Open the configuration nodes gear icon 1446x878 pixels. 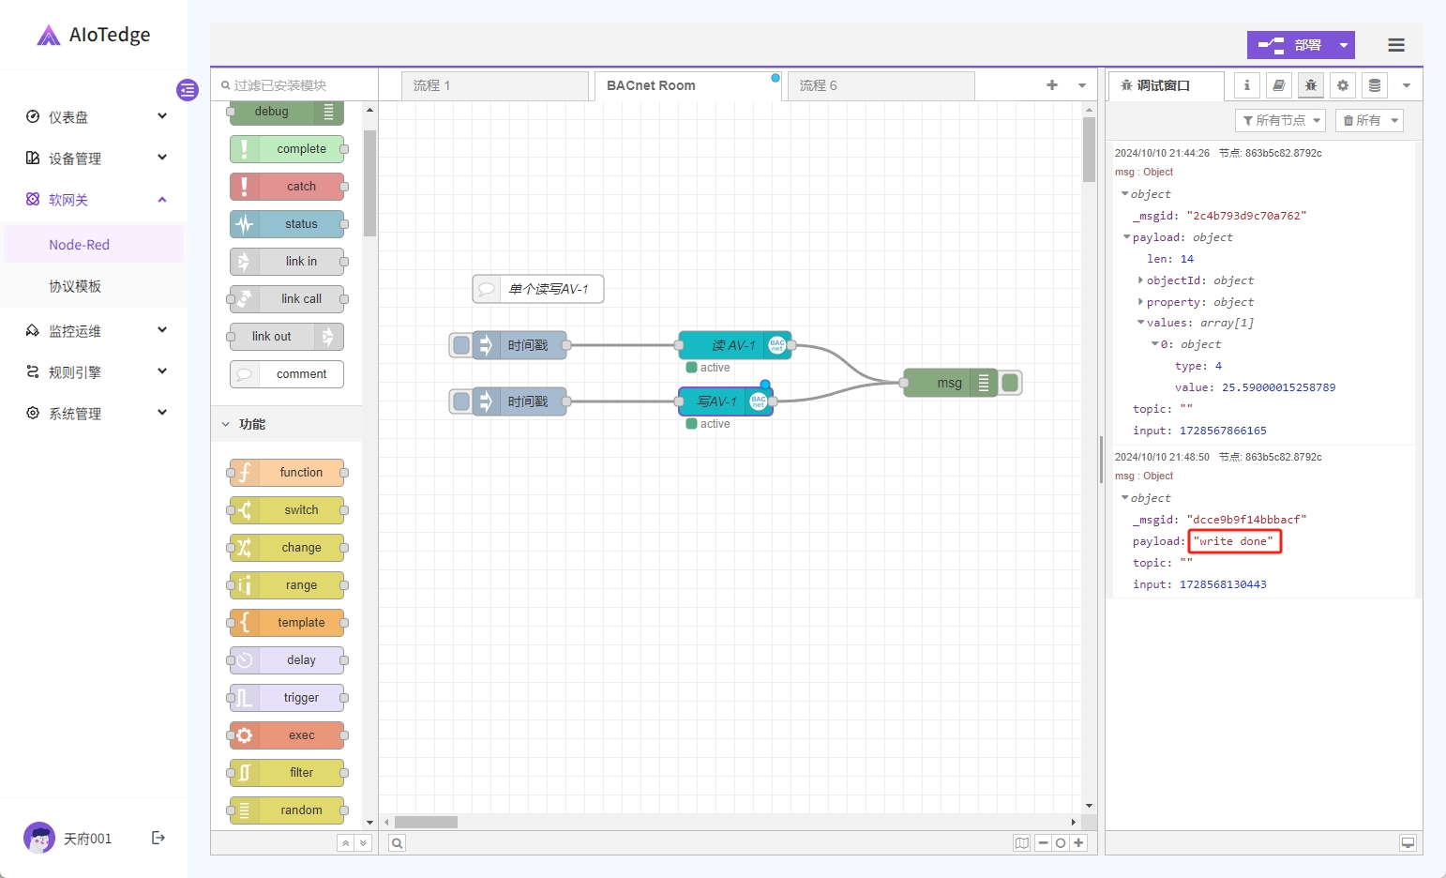point(1343,85)
